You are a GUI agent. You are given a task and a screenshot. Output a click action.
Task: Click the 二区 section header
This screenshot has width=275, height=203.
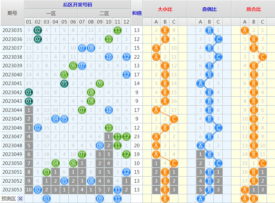tap(104, 14)
